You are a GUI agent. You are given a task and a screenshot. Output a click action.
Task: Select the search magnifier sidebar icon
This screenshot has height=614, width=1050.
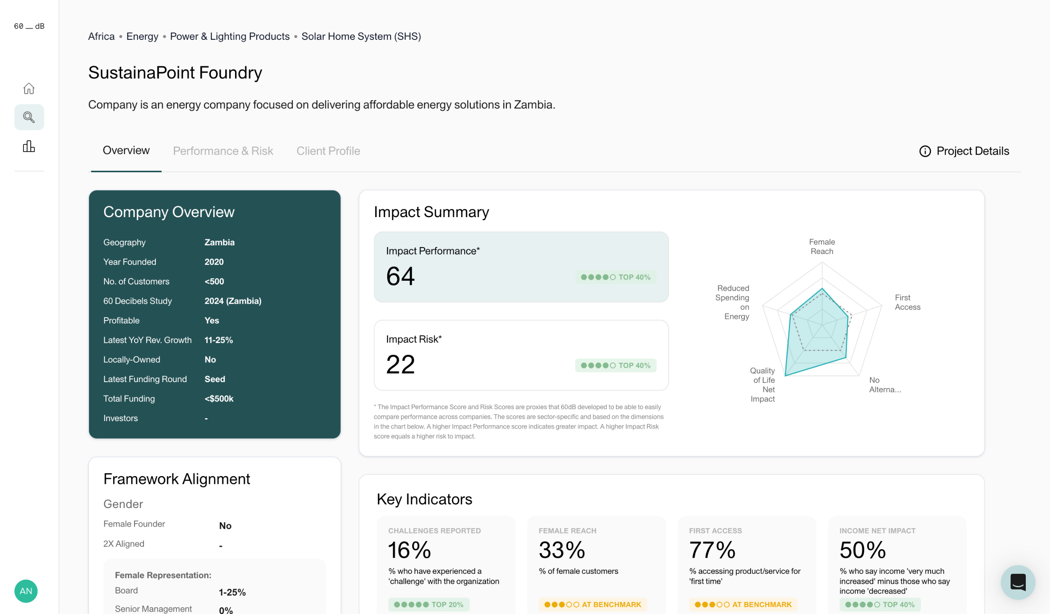coord(29,117)
